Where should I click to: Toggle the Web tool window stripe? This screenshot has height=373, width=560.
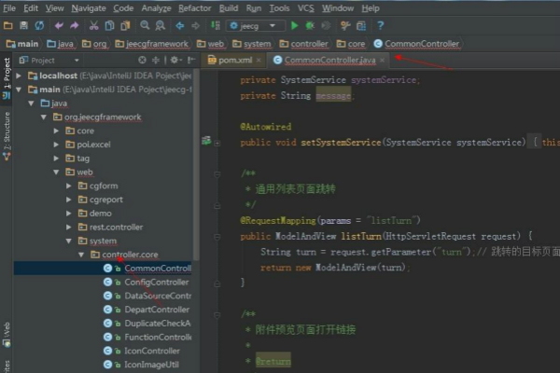[x=6, y=328]
